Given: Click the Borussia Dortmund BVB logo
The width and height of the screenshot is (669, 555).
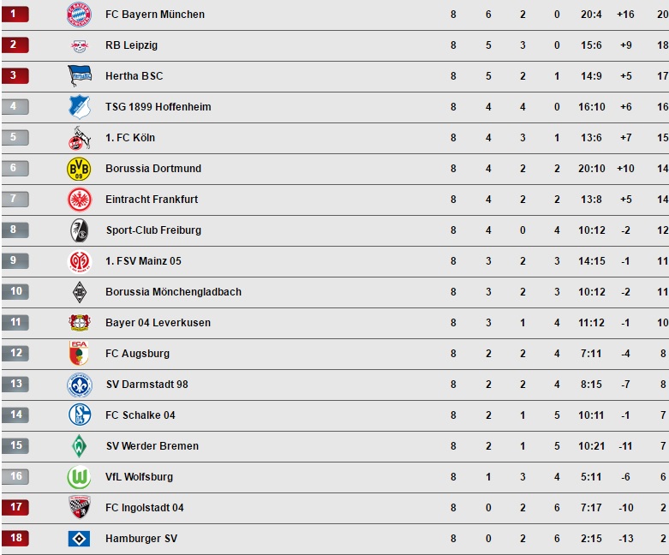Looking at the screenshot, I should pos(80,169).
